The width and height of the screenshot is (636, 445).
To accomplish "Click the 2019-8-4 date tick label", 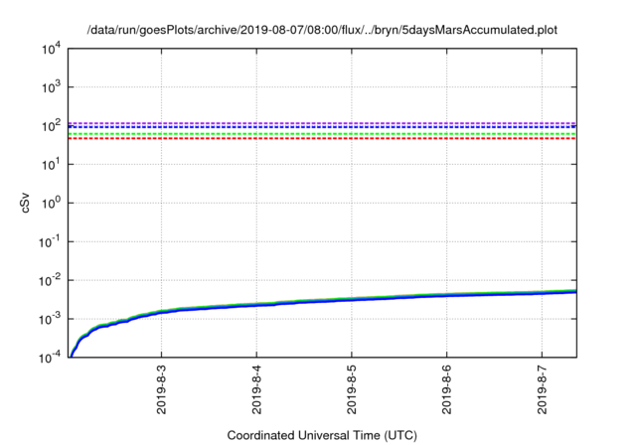I will 256,389.
